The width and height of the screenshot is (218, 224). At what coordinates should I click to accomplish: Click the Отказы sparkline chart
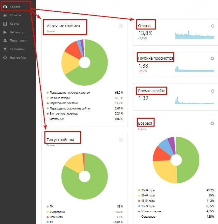195,35
